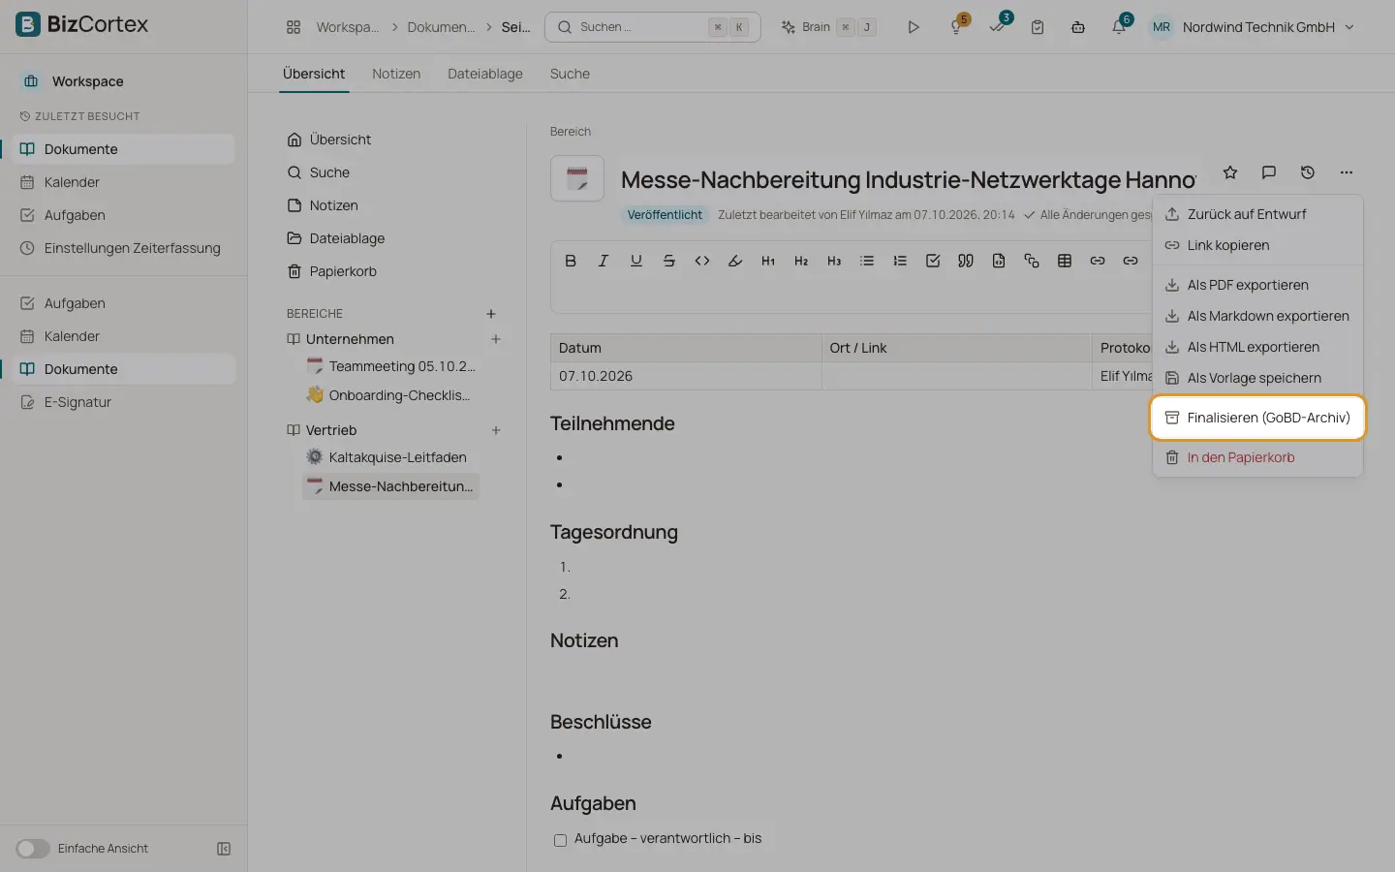Add a document under Vertrieb
This screenshot has height=872, width=1395.
pyautogui.click(x=496, y=430)
